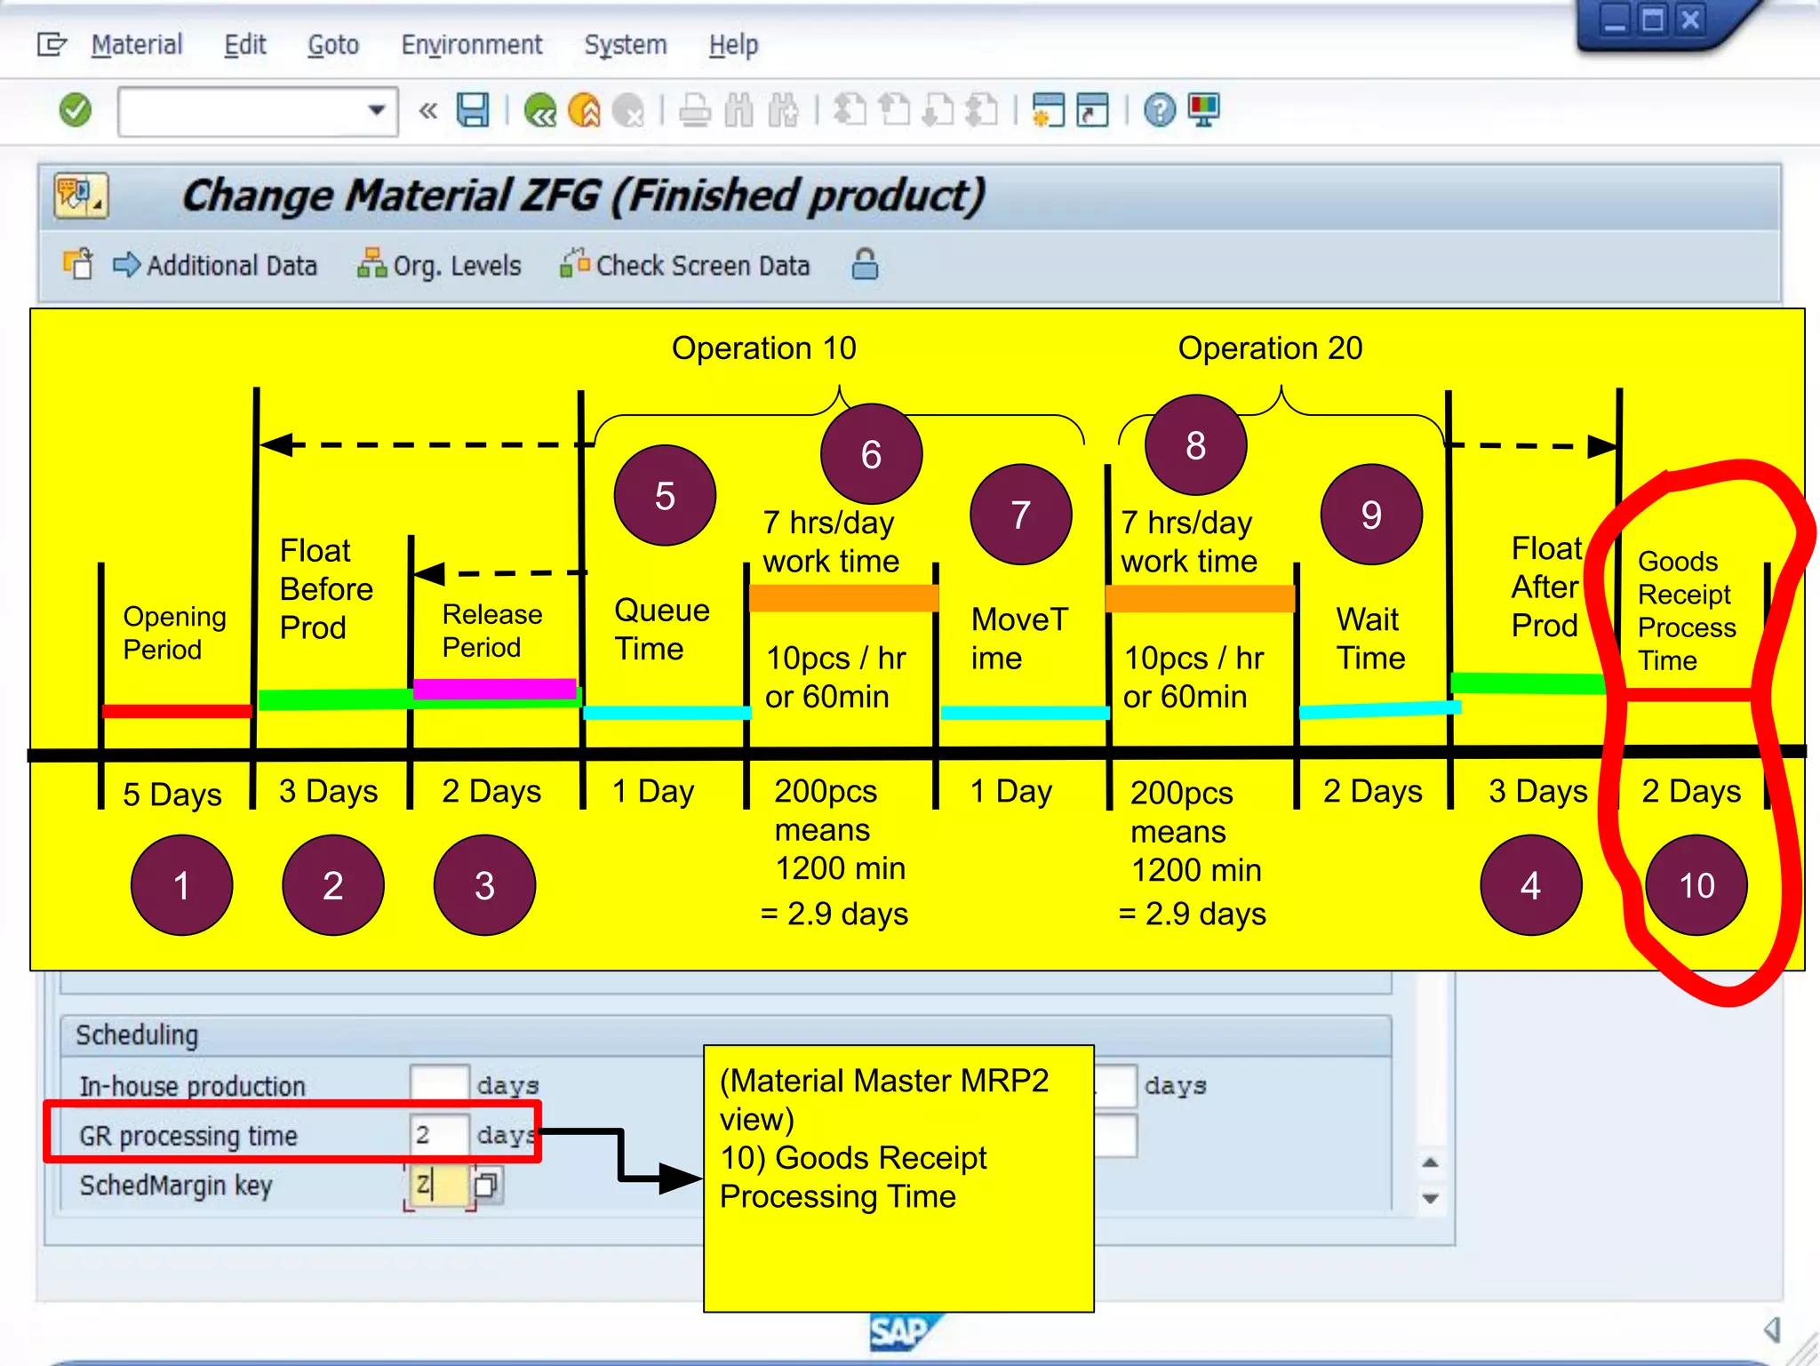
Task: Click the padlock icon in application toolbar
Action: (x=865, y=265)
